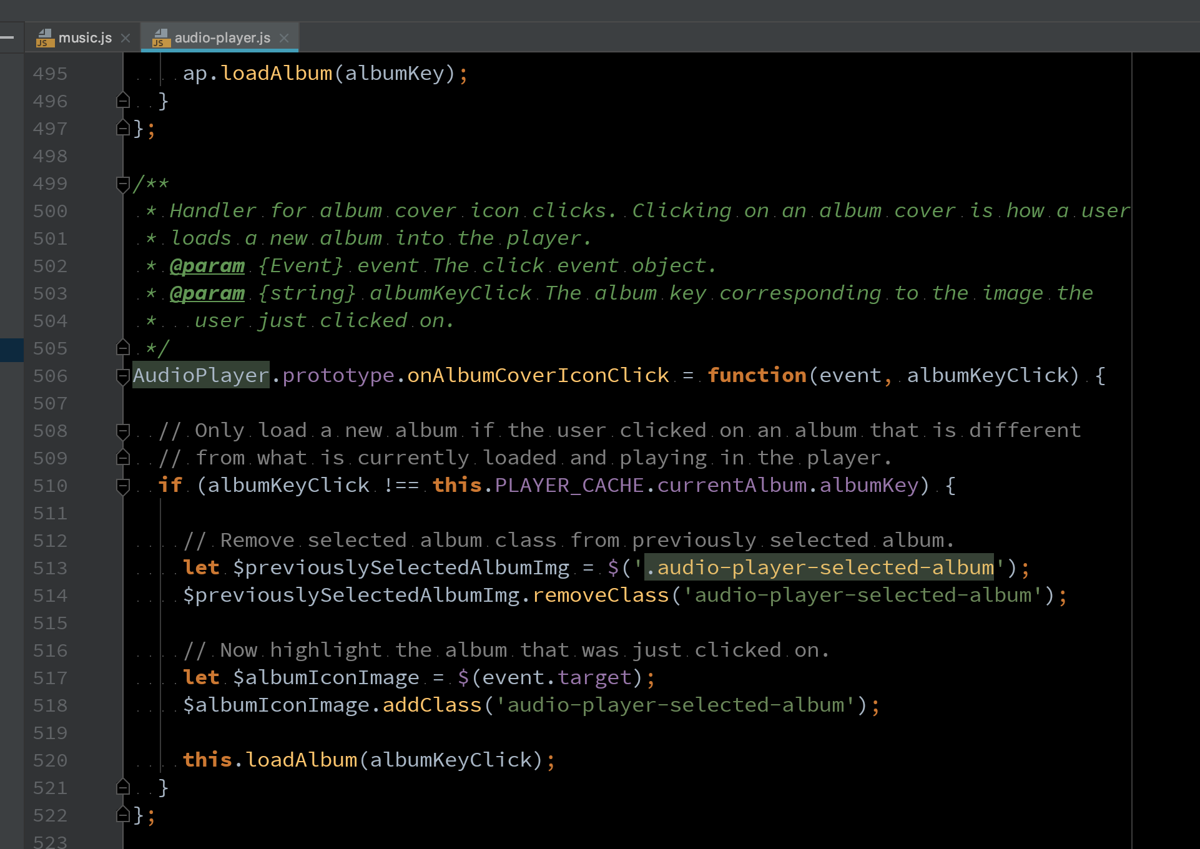The image size is (1200, 849).
Task: Close the audio-player.js tab
Action: (287, 37)
